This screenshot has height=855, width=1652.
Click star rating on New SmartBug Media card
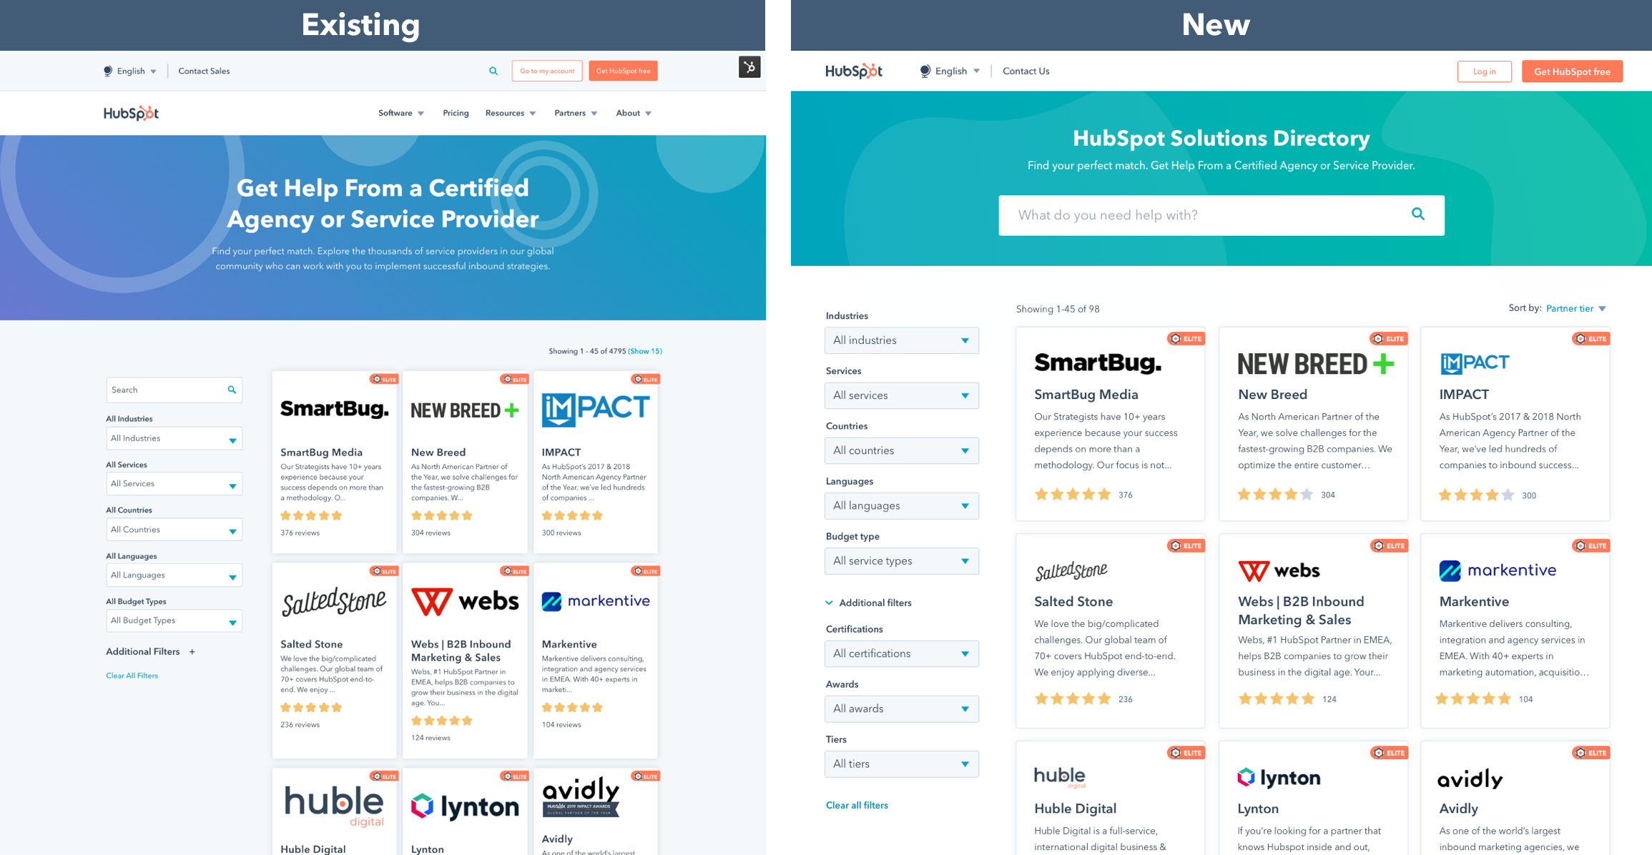point(1073,494)
